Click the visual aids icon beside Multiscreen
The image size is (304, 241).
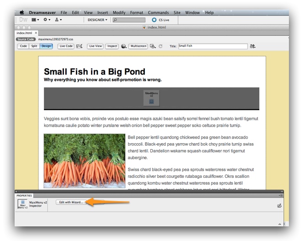pyautogui.click(x=153, y=46)
